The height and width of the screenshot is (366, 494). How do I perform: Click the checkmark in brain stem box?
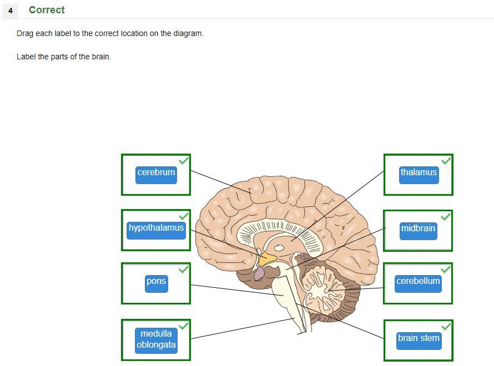446,326
